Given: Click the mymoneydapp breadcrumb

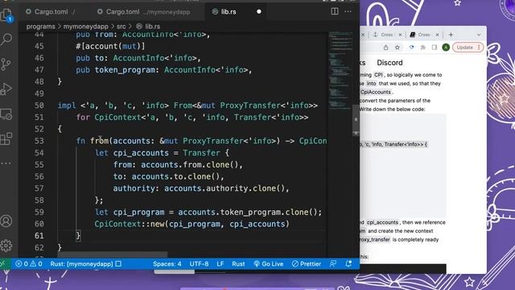Looking at the screenshot, I should click(x=86, y=27).
